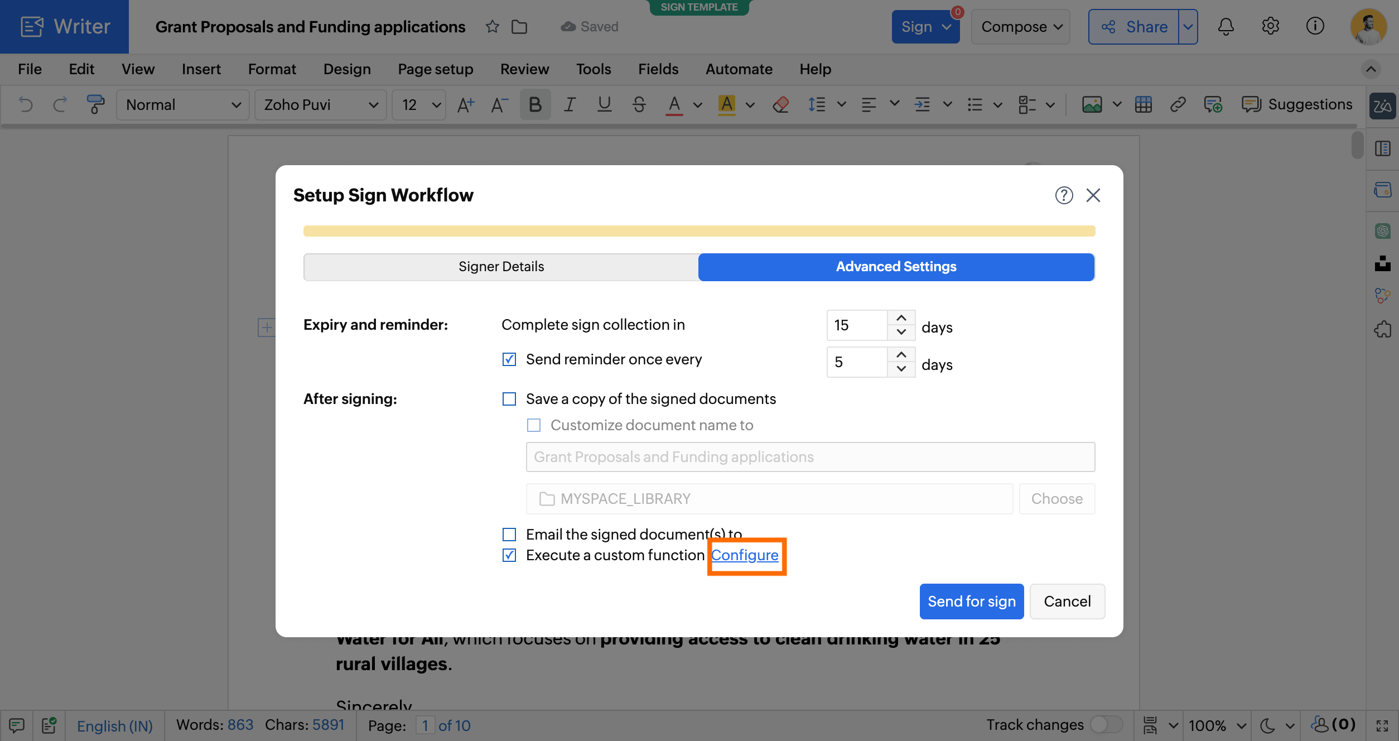This screenshot has width=1399, height=741.
Task: Choose the red font color swatch
Action: 674,105
